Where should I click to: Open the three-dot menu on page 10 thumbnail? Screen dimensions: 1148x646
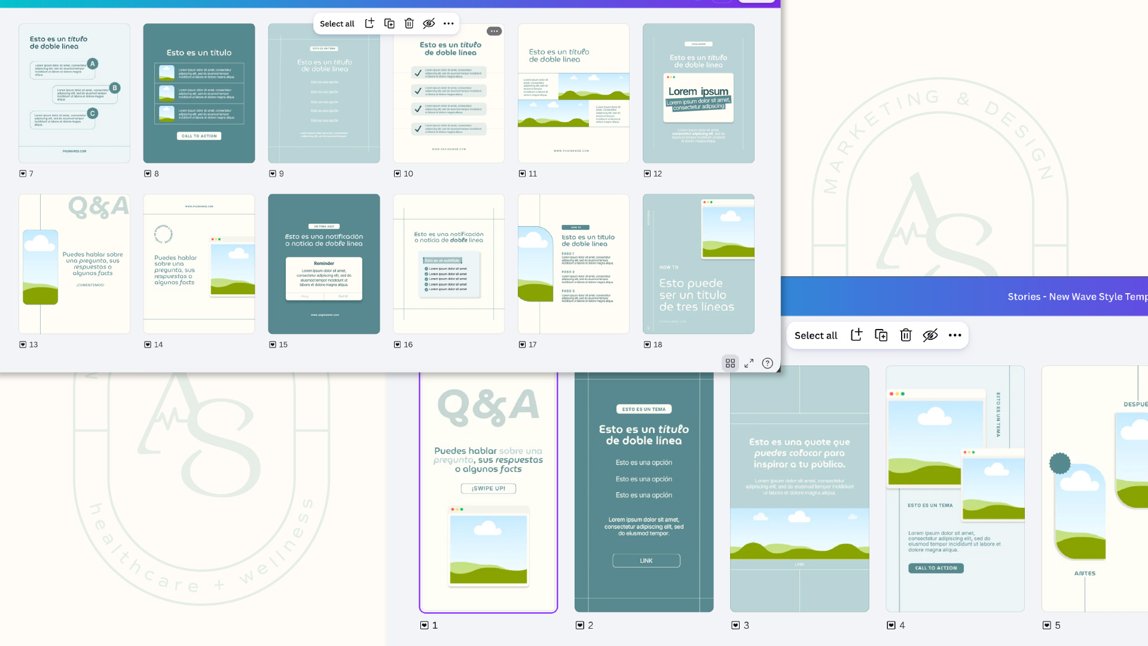tap(494, 31)
